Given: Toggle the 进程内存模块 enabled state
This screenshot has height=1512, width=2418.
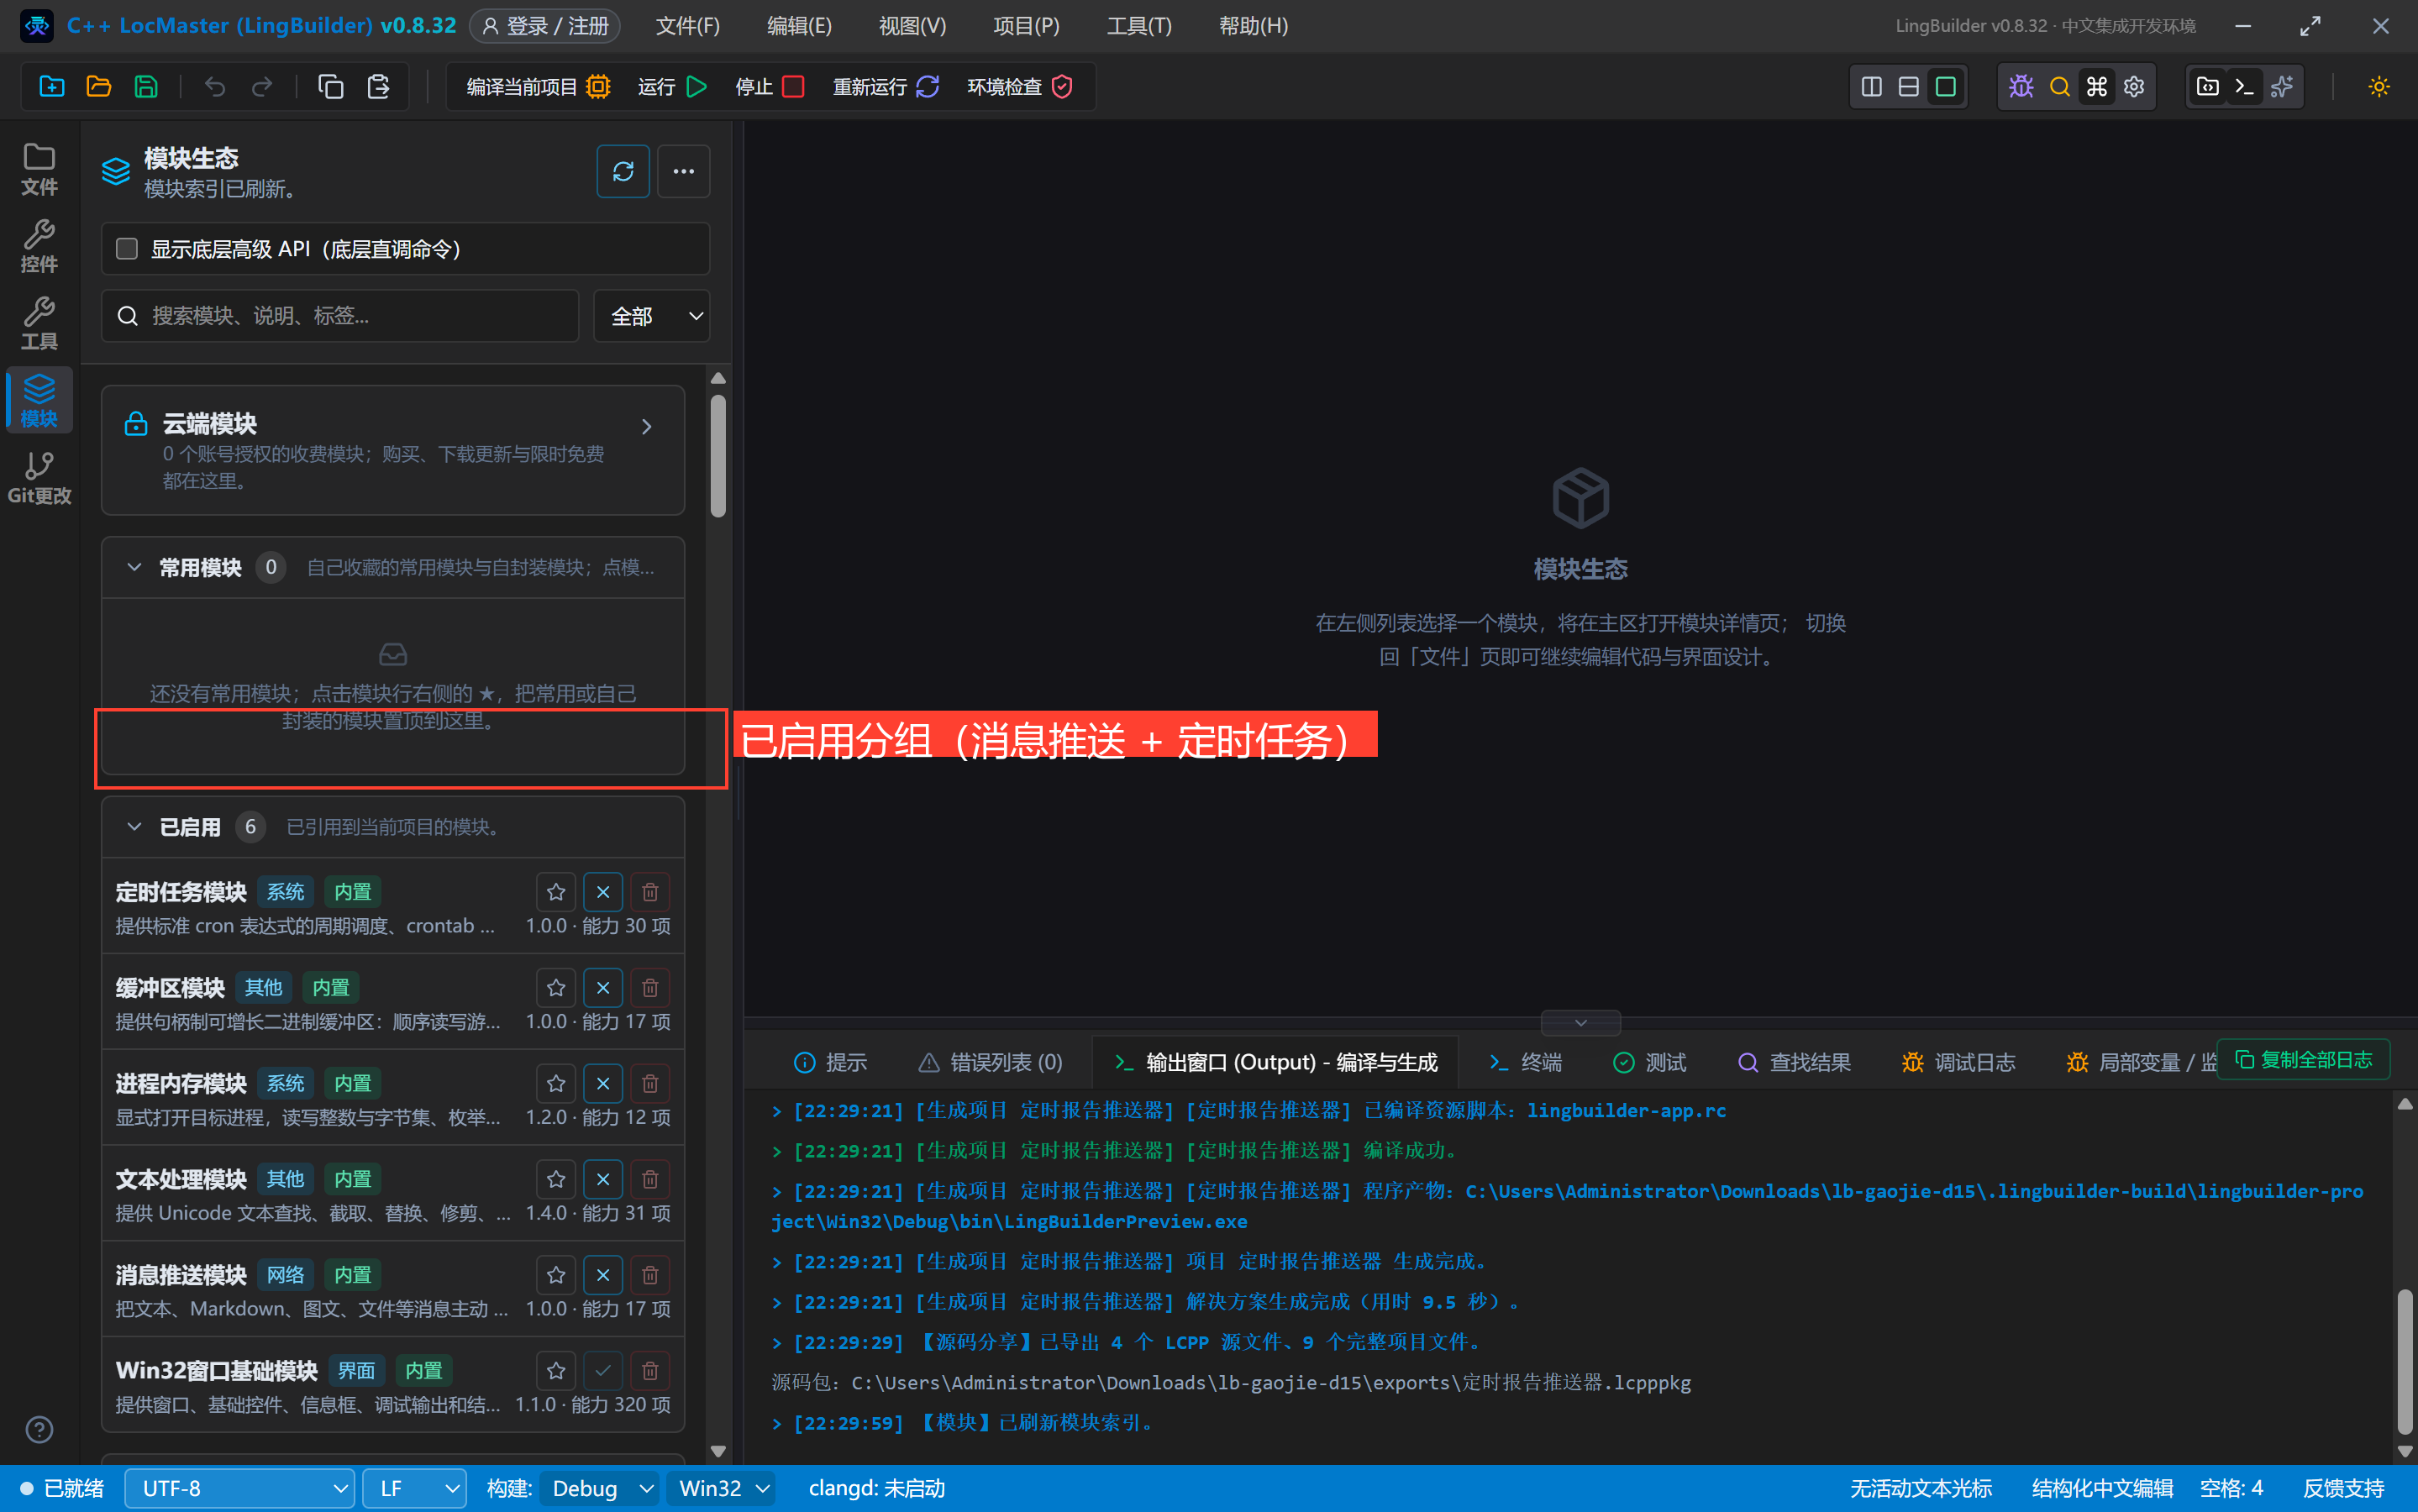Looking at the screenshot, I should [603, 1084].
